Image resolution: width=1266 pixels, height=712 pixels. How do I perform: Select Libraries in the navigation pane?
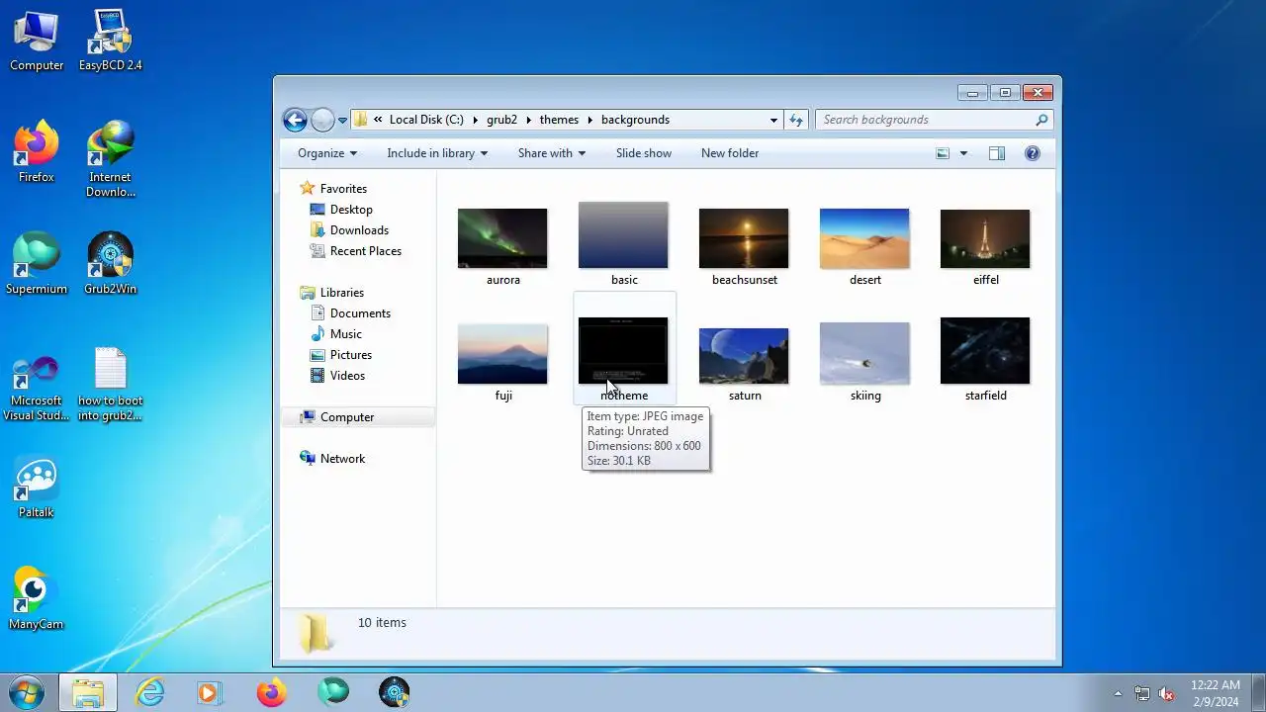click(332, 293)
